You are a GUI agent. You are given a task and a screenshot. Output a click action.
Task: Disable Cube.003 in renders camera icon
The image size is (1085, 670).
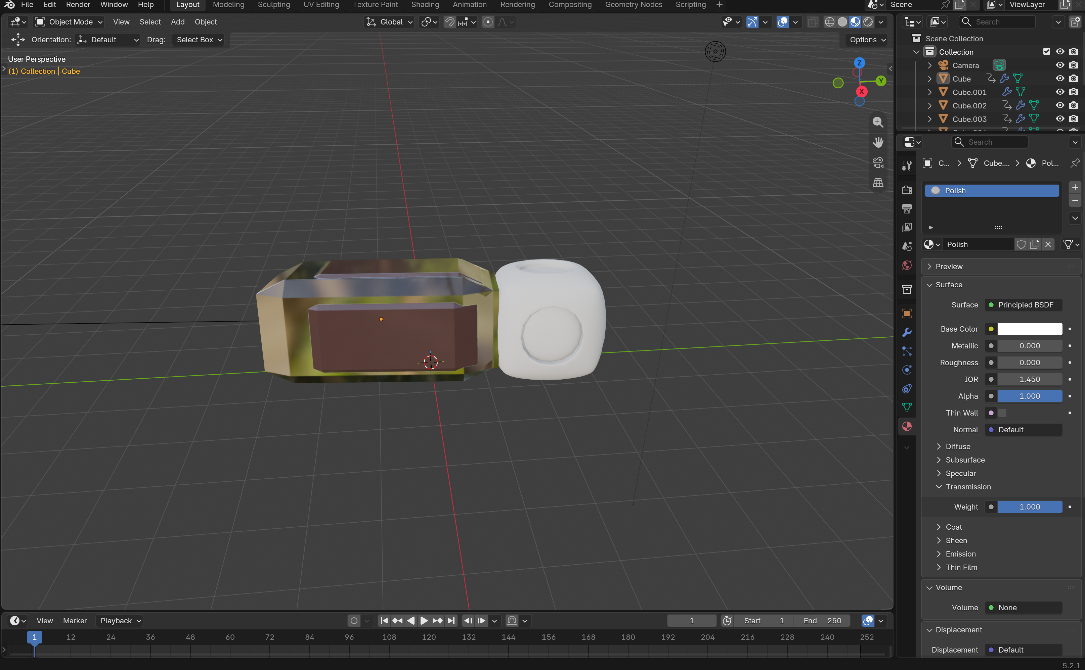tap(1073, 119)
